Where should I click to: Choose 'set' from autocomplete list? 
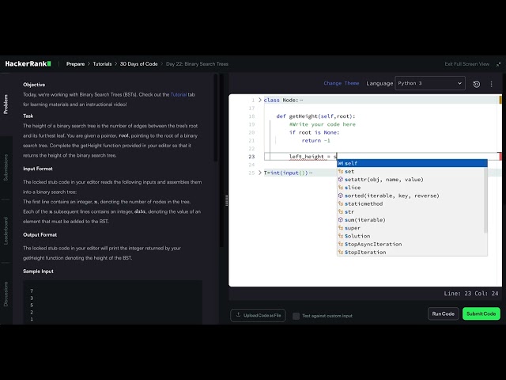[412, 171]
